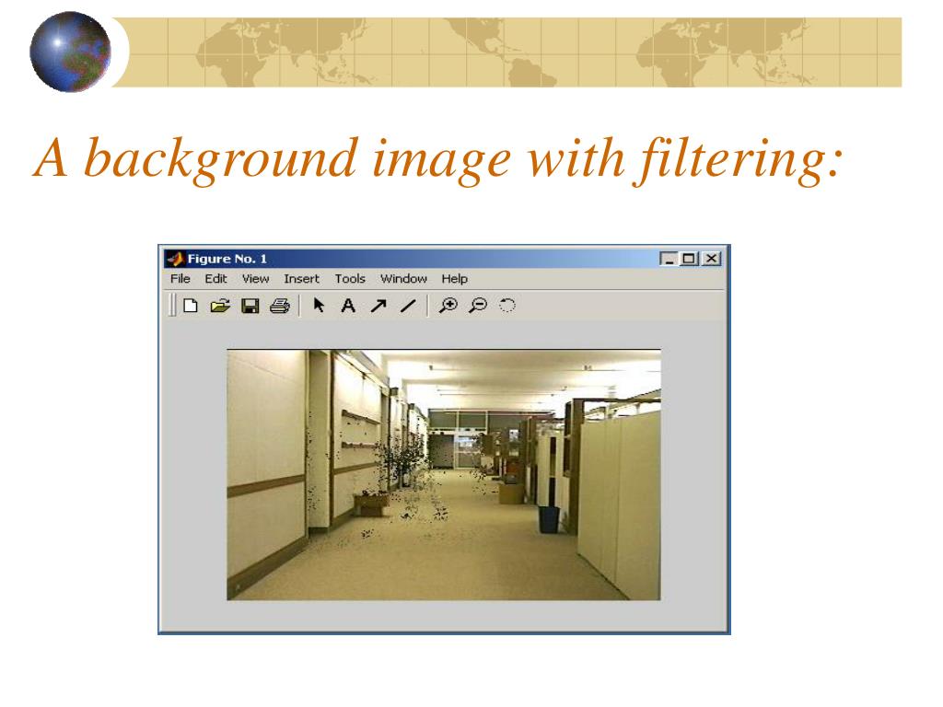Open the Help menu

[x=454, y=278]
